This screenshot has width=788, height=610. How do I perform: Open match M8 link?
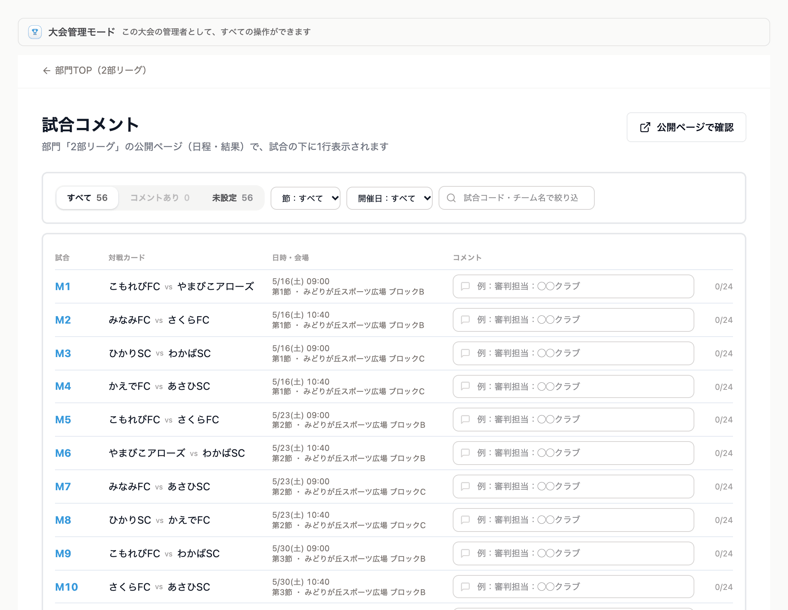coord(63,520)
